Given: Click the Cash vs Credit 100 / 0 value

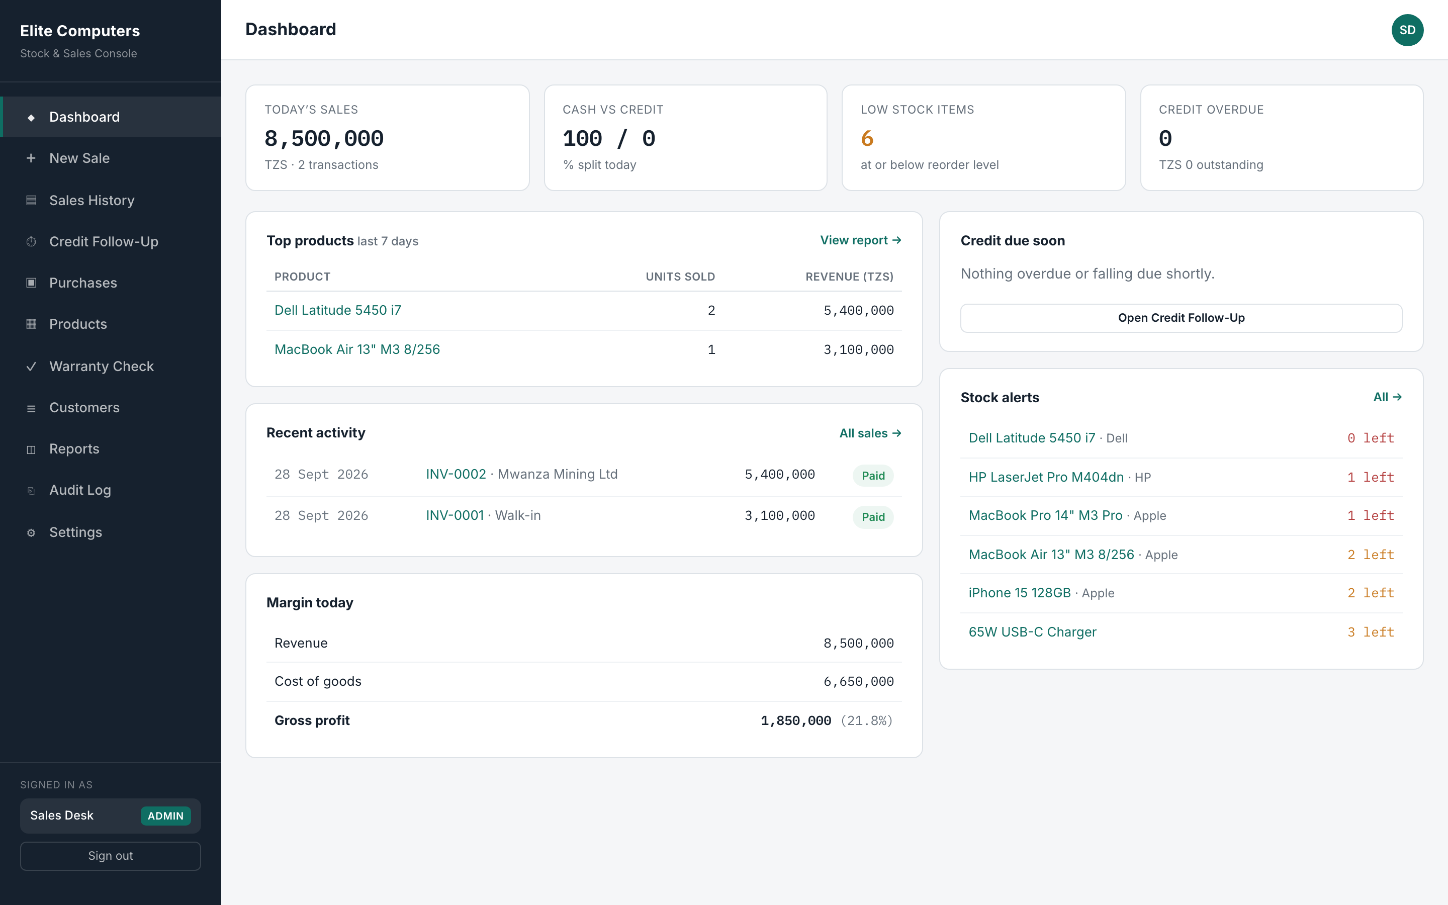Looking at the screenshot, I should [x=608, y=139].
